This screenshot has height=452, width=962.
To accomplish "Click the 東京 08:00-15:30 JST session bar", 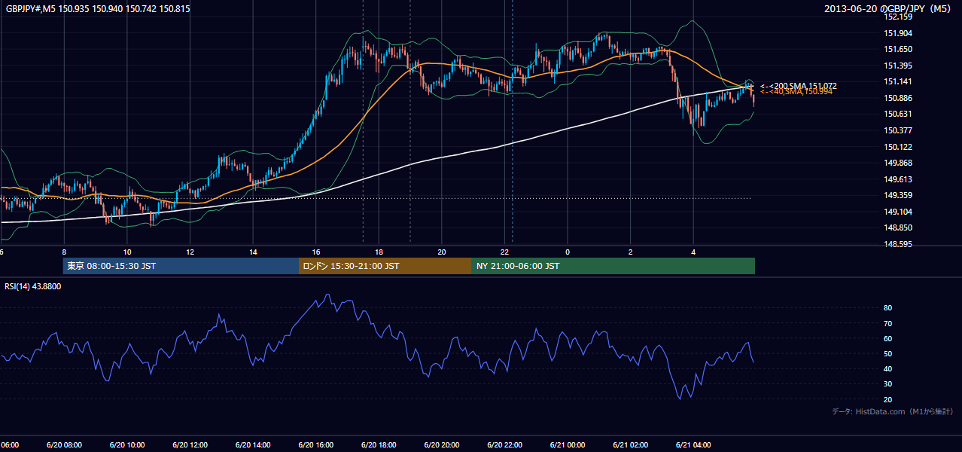I will (x=181, y=266).
